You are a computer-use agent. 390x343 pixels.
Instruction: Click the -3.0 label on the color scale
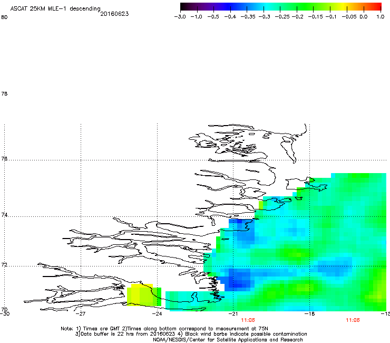tap(180, 17)
